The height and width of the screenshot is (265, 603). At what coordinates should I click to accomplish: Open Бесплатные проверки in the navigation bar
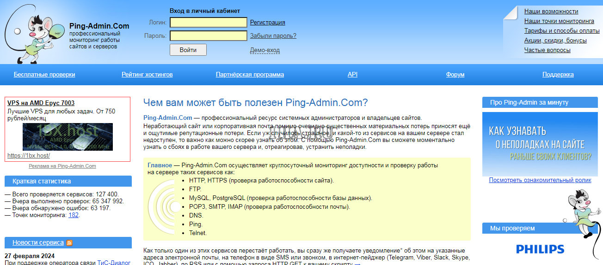point(44,75)
